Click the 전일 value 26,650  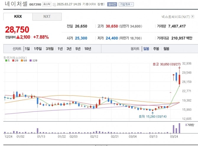[81, 26]
